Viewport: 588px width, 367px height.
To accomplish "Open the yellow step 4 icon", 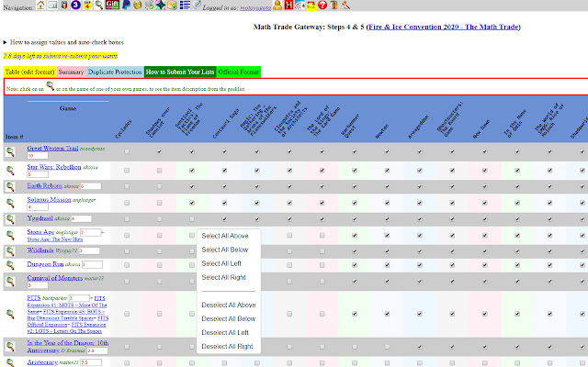I will [87, 5].
